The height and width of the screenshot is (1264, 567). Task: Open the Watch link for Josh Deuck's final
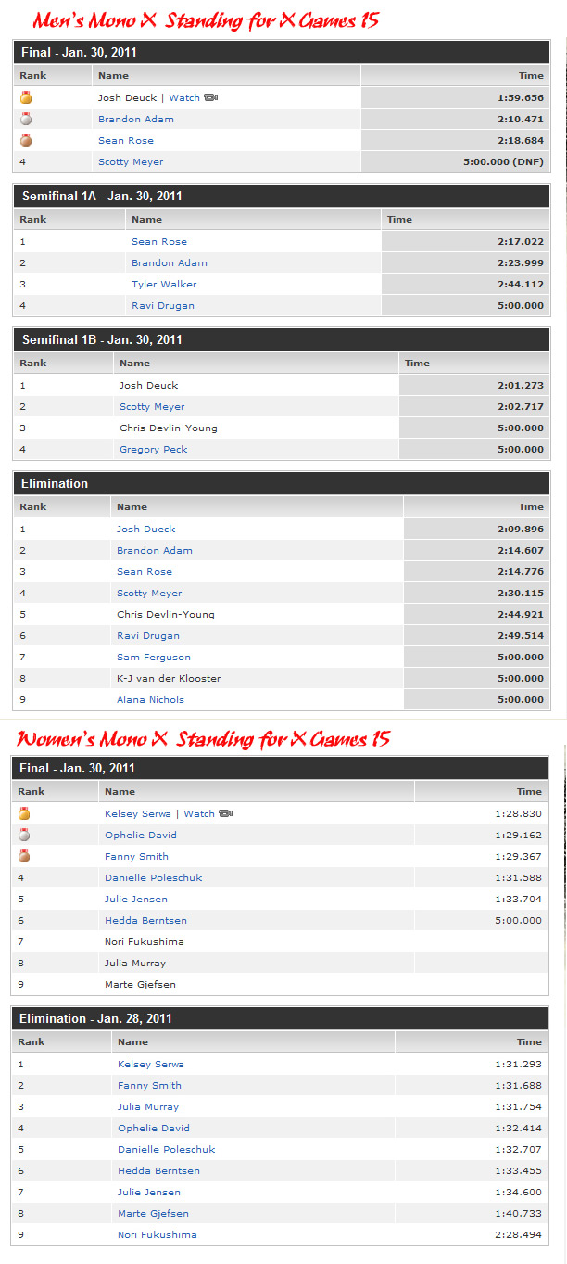tap(184, 97)
